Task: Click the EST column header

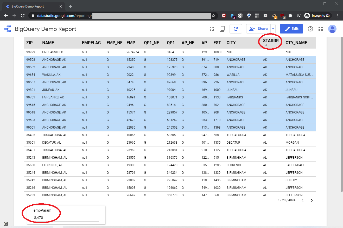Action: point(217,43)
